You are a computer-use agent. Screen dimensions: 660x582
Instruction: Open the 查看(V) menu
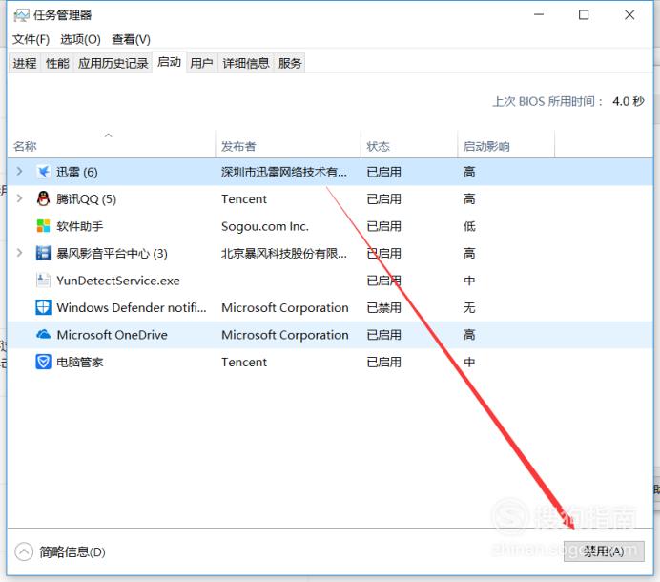click(x=131, y=39)
